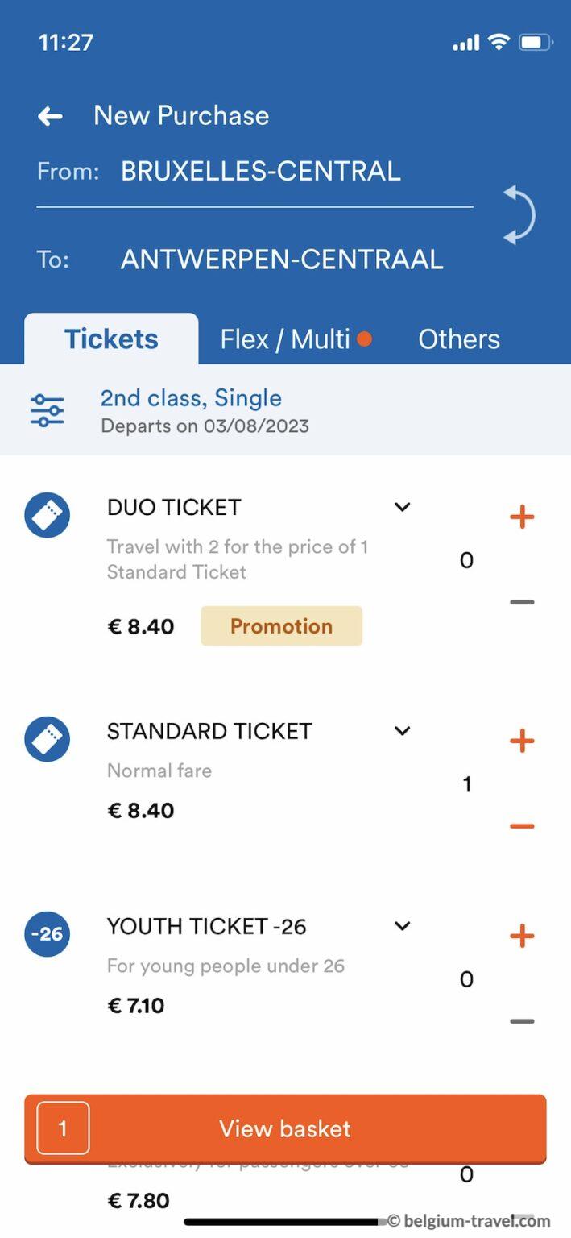The width and height of the screenshot is (571, 1238).
Task: Expand YOUTH TICKET -26 details chevron
Action: pos(402,926)
